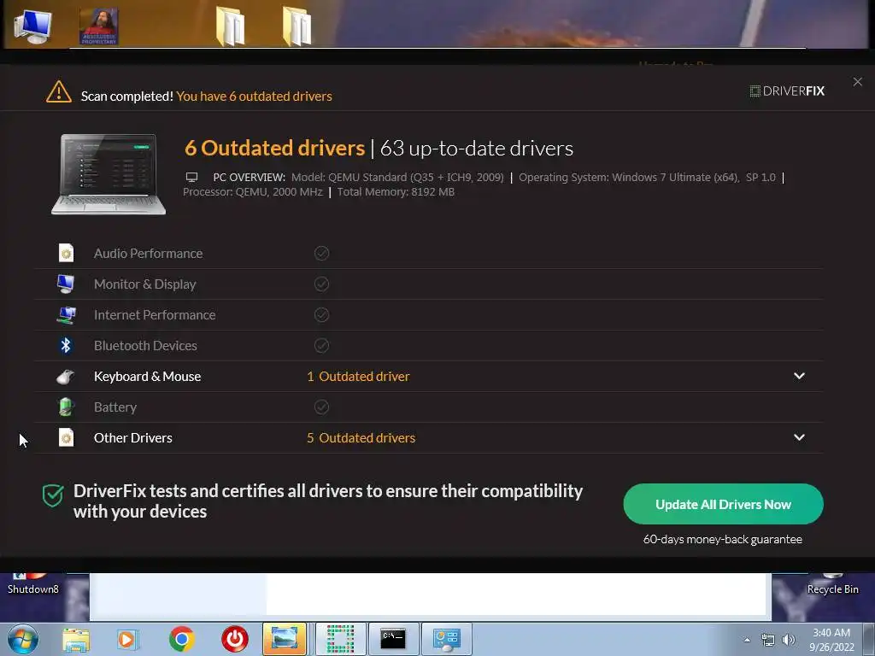Open the Computer desktop icon
This screenshot has width=875, height=656.
(x=32, y=26)
